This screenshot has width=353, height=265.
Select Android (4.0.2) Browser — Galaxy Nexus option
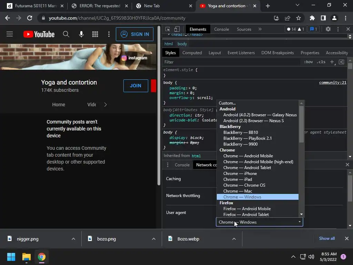(258, 115)
